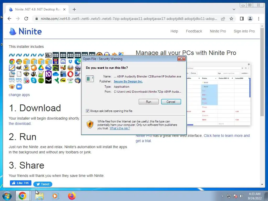This screenshot has height=201, width=268.
Task: Click the Google Chrome icon in installer list
Action: pos(12,62)
